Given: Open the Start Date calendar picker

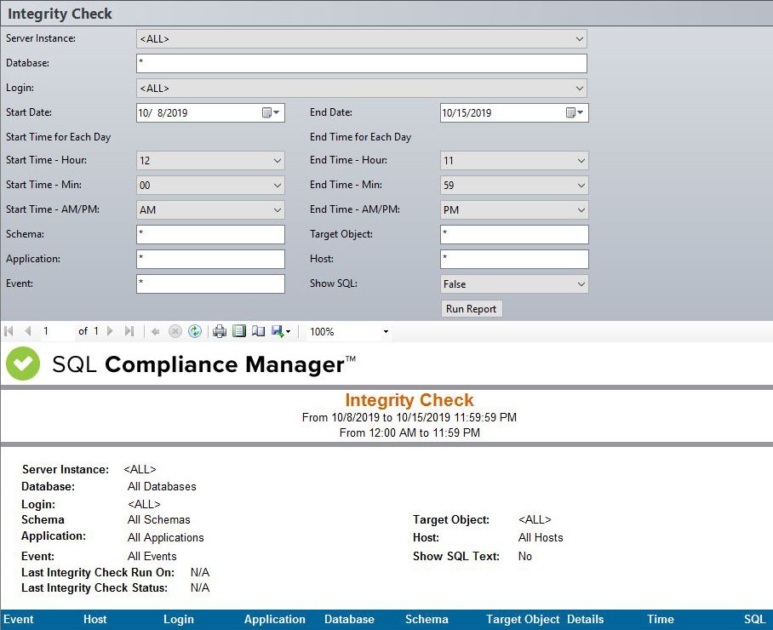Looking at the screenshot, I should [x=272, y=112].
